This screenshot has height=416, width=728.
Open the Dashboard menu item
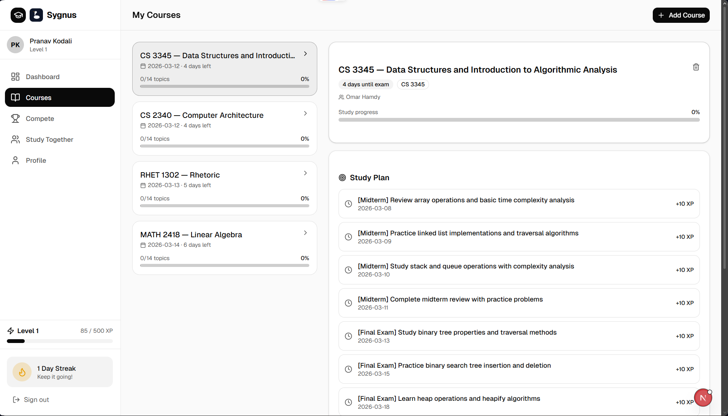point(43,77)
